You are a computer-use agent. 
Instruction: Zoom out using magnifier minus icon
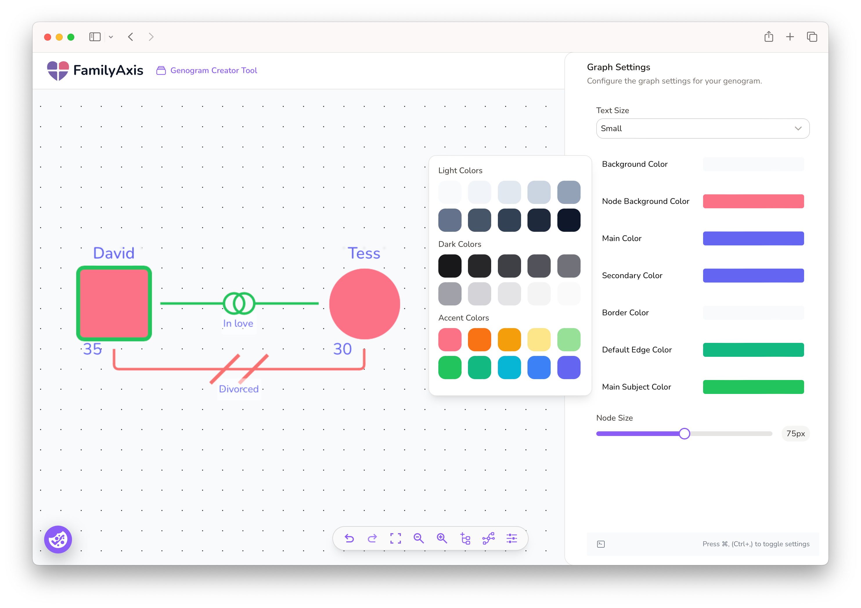pos(419,538)
